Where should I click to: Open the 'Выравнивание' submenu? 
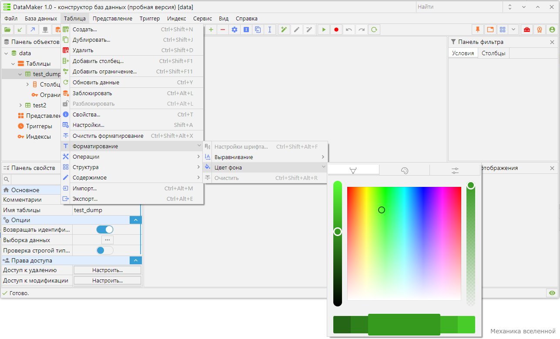265,157
